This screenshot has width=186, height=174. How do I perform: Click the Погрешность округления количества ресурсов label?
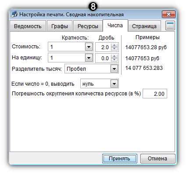[x=76, y=94]
